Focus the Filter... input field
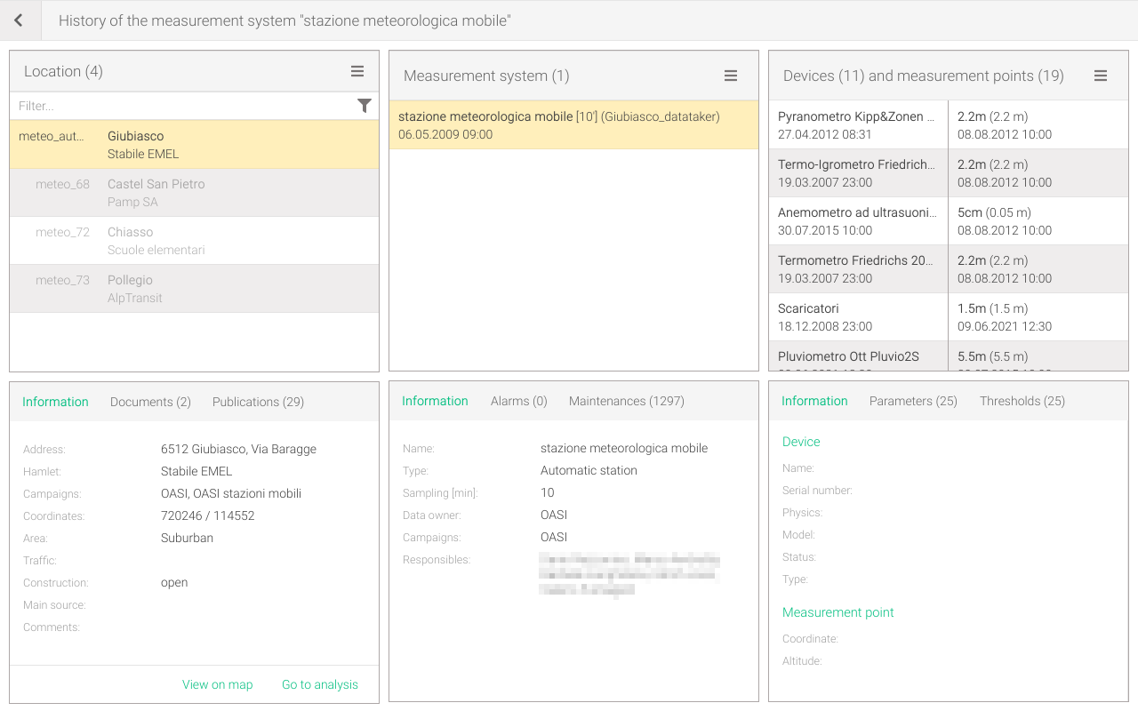The image size is (1138, 711). tap(182, 106)
